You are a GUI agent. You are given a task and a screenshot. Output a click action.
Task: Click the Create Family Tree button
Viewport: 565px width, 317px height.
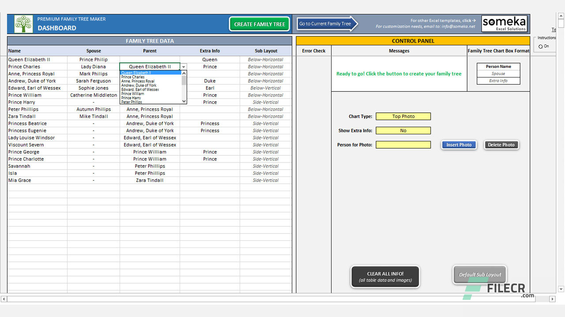pos(260,24)
